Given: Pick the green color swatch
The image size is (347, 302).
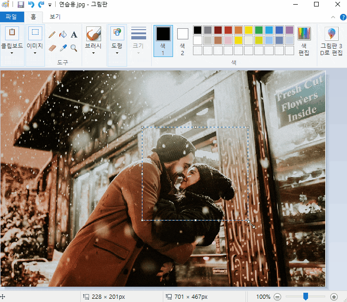Looking at the screenshot, I should [259, 30].
